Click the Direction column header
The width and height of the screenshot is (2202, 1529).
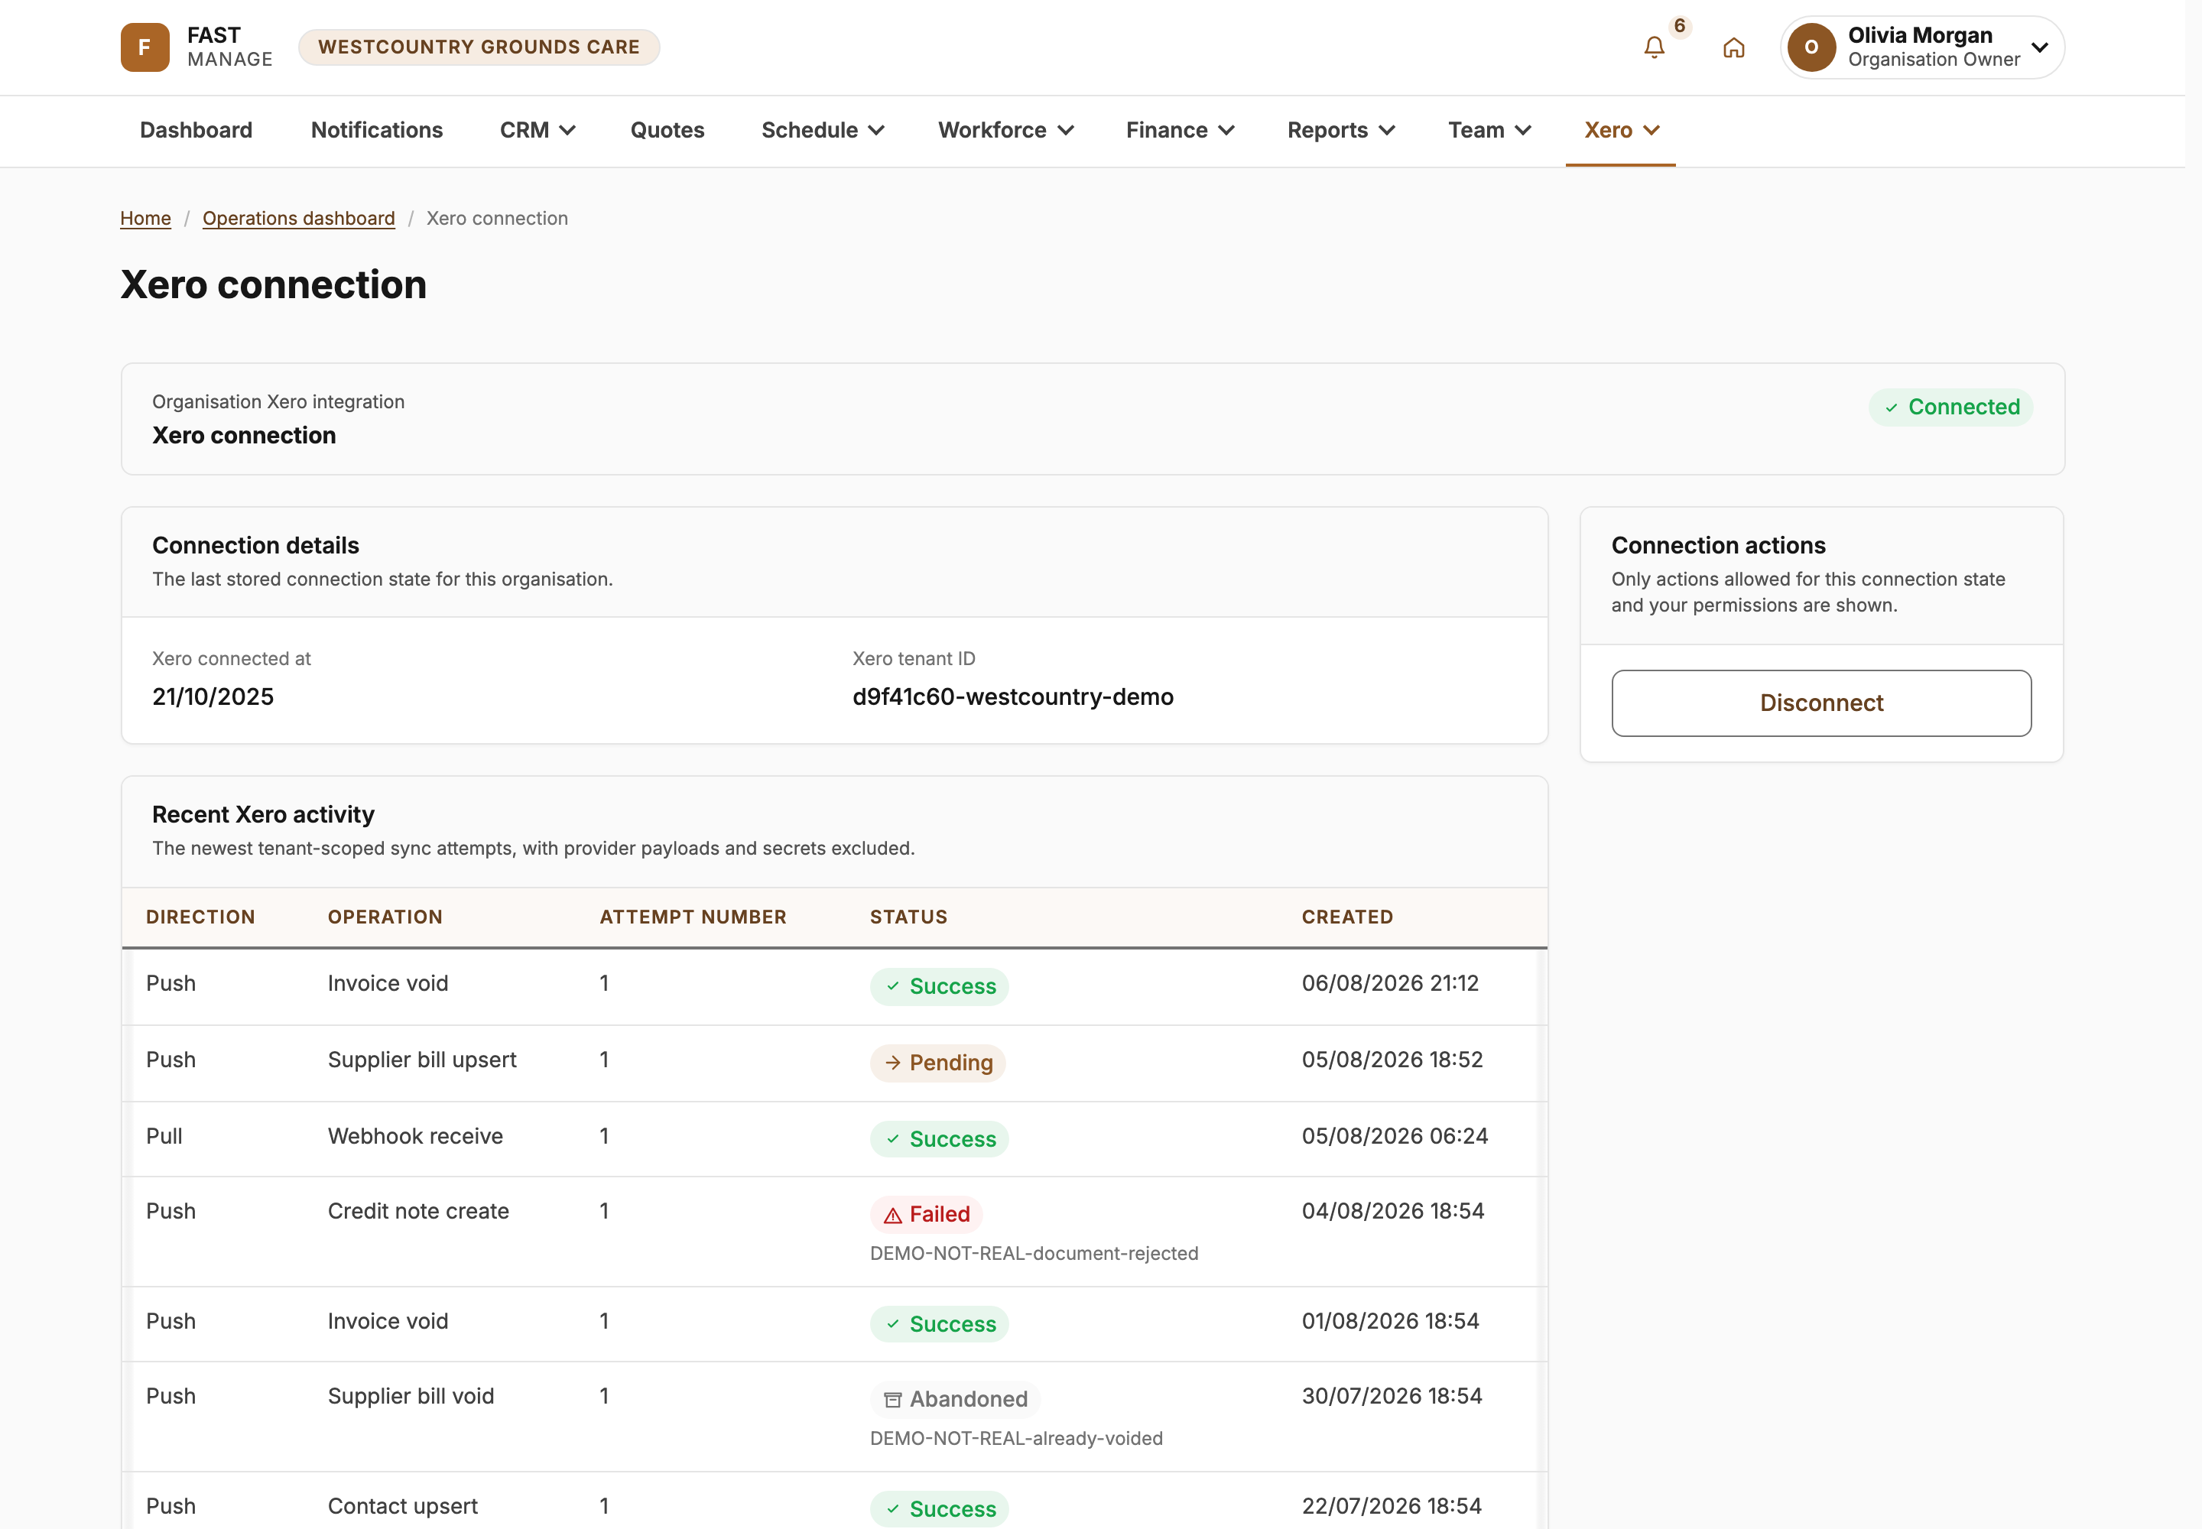(x=200, y=917)
